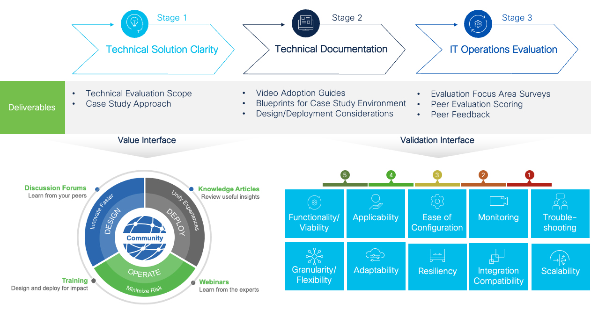The height and width of the screenshot is (332, 591).
Task: Click the green Deliverables label box
Action: tap(32, 108)
